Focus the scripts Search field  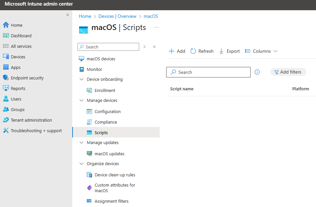tap(208, 72)
